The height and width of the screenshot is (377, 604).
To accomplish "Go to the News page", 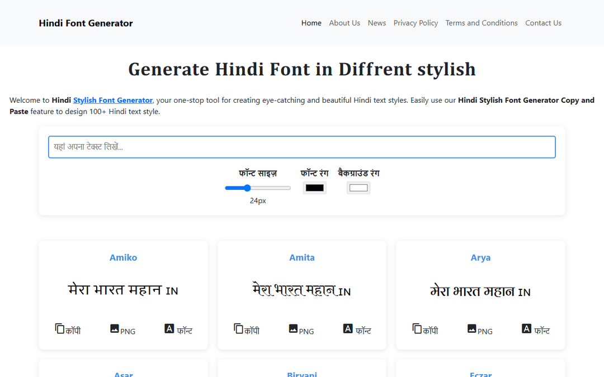I will tap(377, 23).
